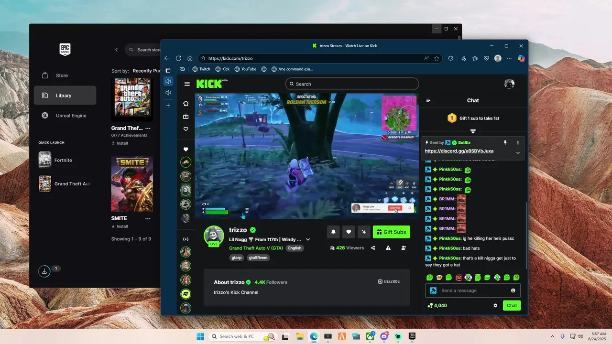Show hidden system tray icons chevron

pos(552,336)
